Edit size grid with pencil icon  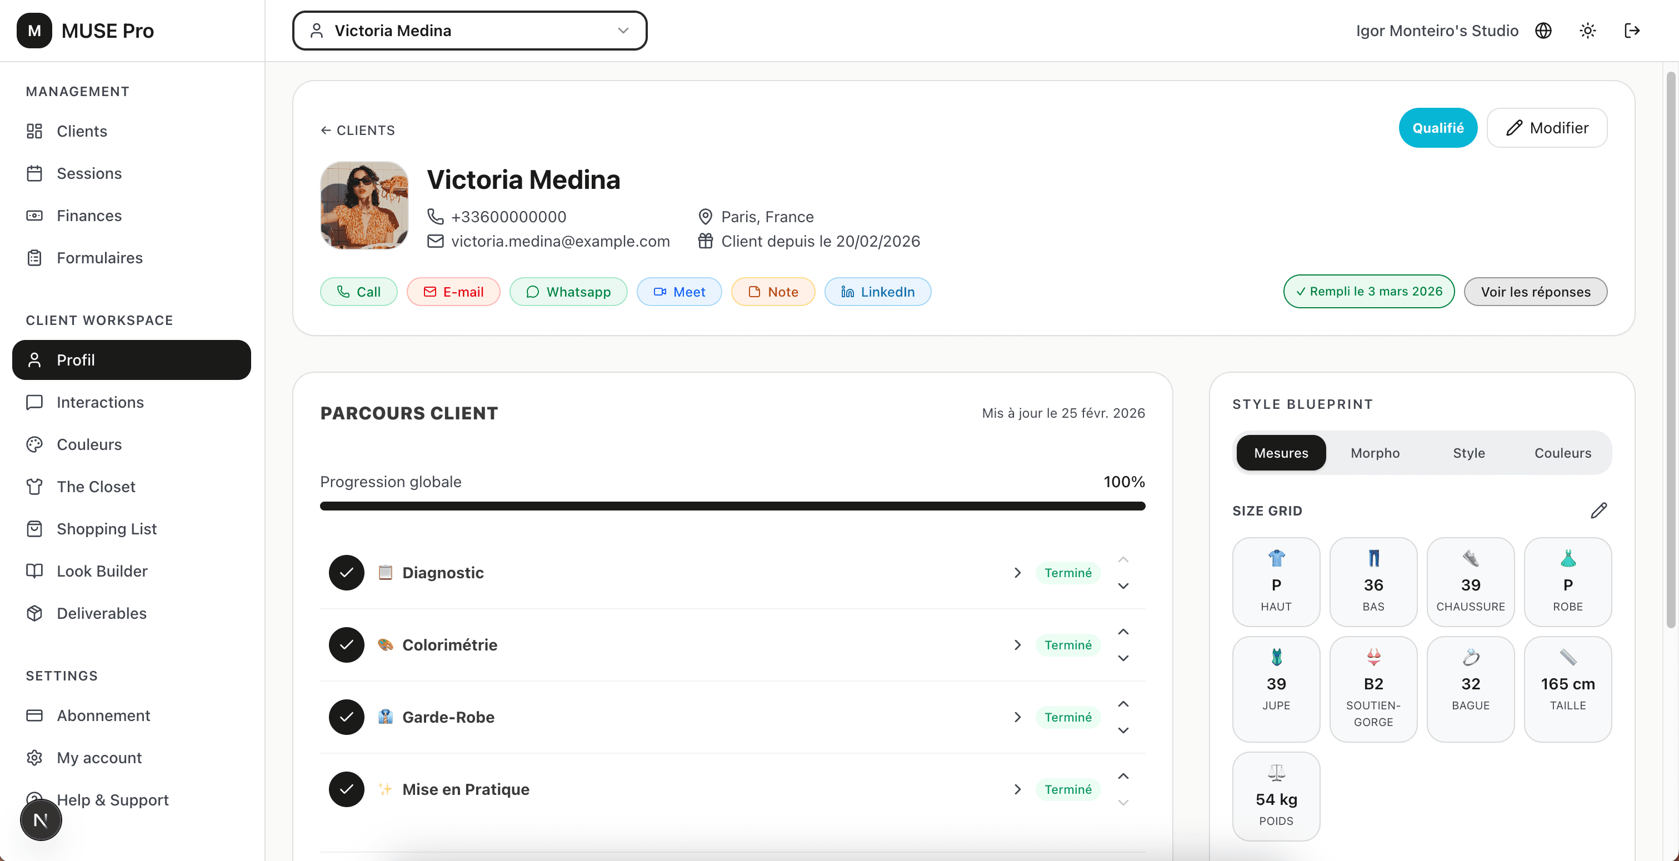(x=1598, y=510)
